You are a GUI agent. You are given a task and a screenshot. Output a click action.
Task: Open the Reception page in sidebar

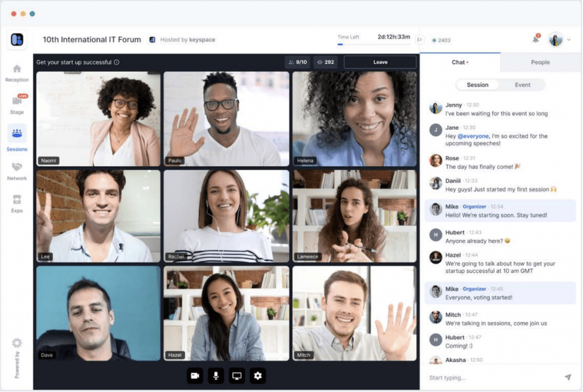pos(17,69)
